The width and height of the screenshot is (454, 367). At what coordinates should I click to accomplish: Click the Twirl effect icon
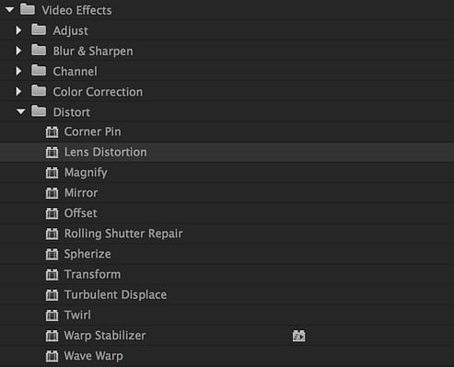point(52,315)
